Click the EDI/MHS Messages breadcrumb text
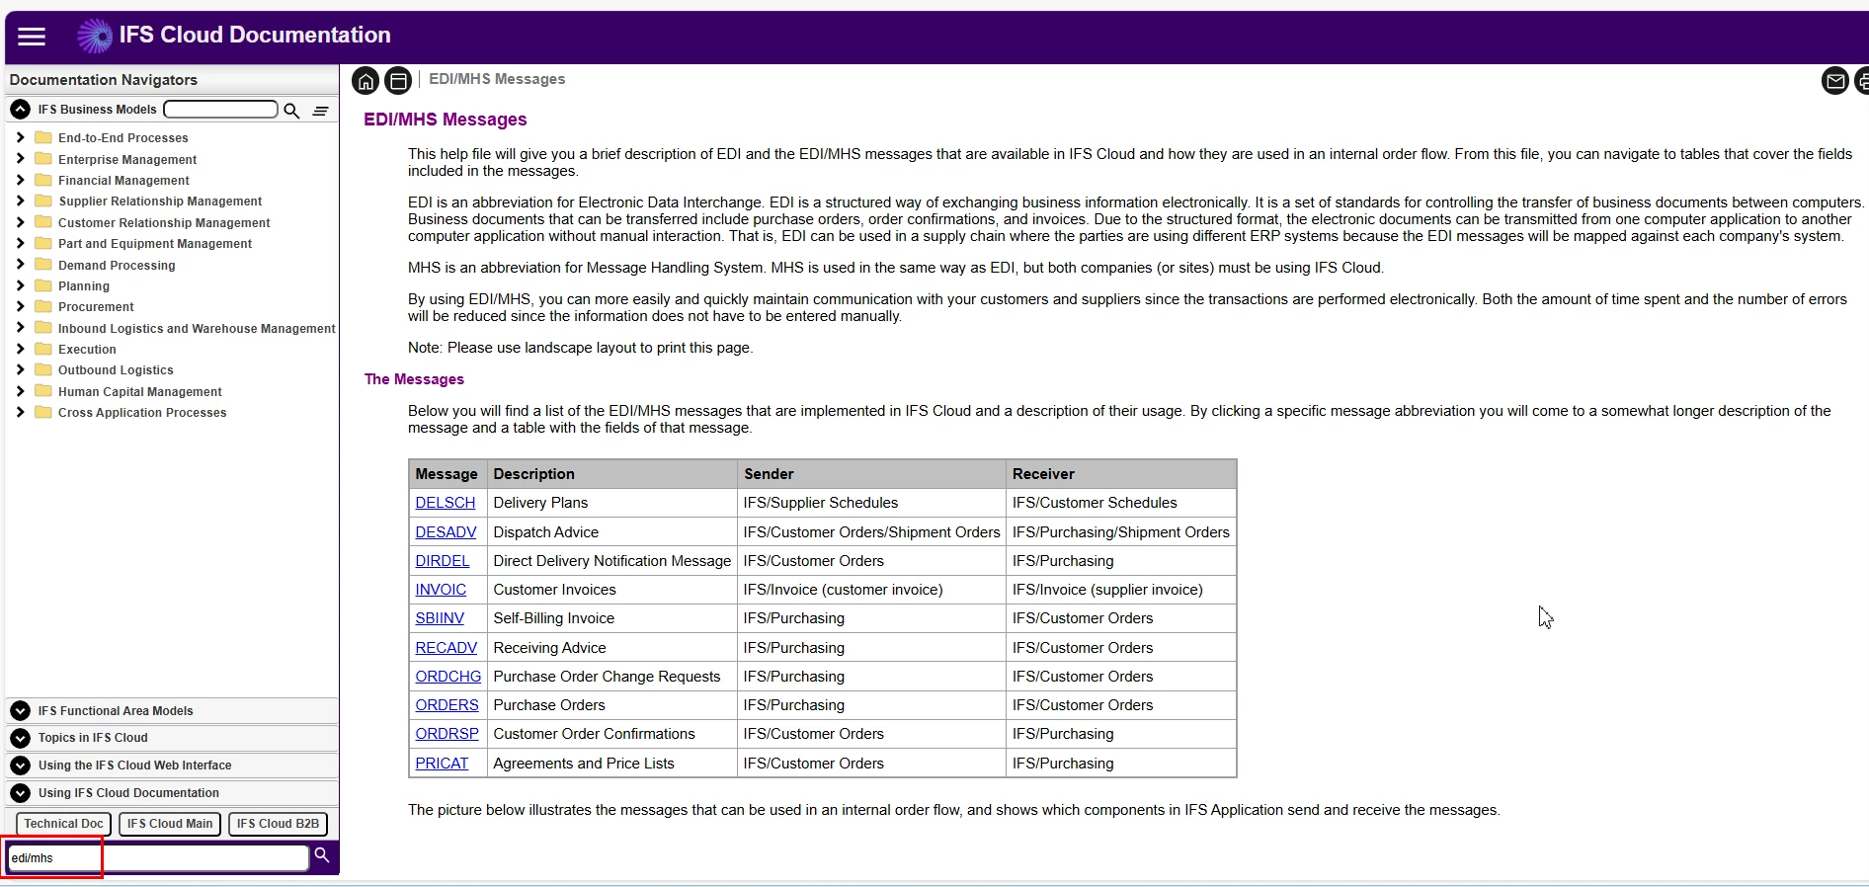Viewport: 1869px width, 887px height. coord(497,79)
